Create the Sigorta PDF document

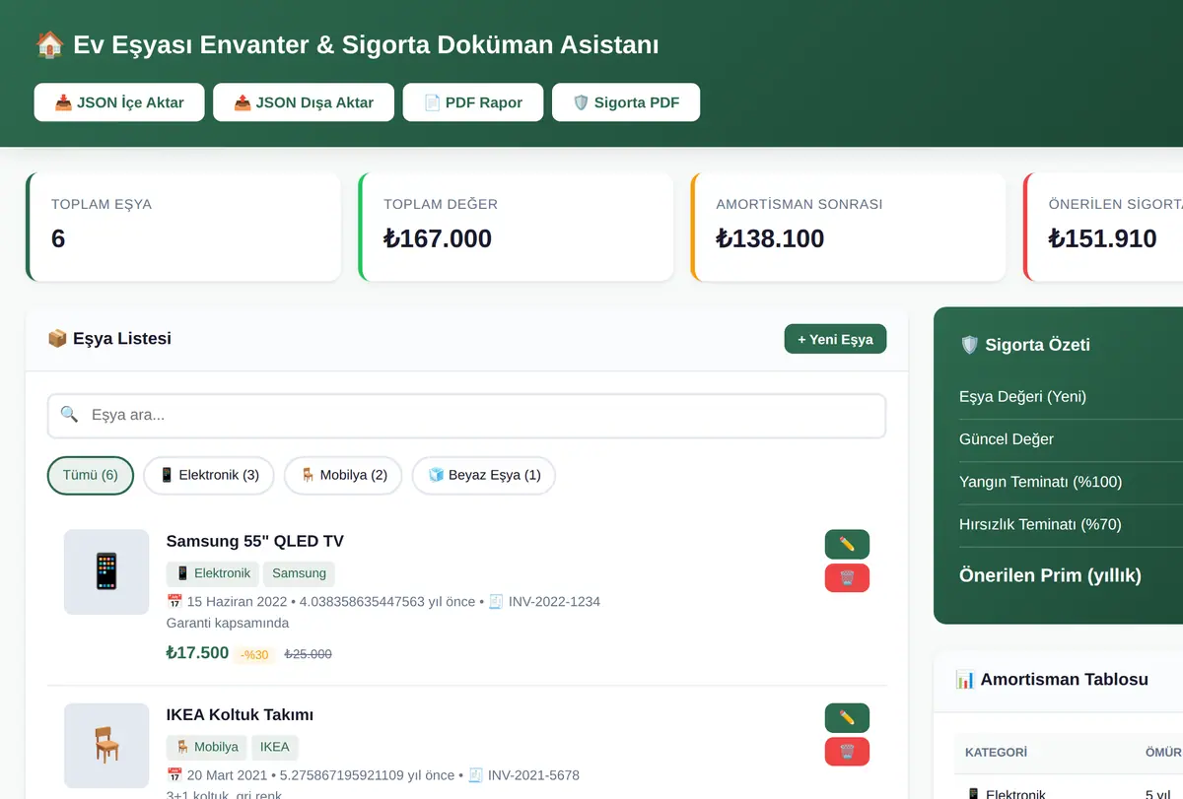point(626,102)
